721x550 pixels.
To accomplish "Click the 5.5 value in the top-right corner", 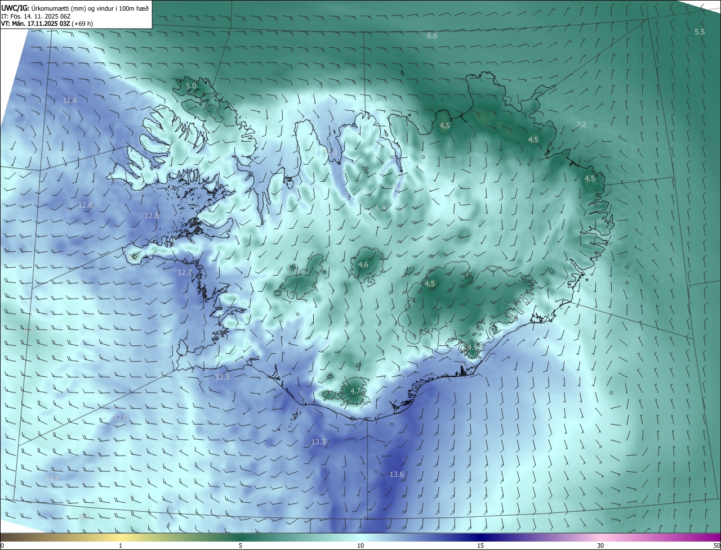I will (700, 32).
